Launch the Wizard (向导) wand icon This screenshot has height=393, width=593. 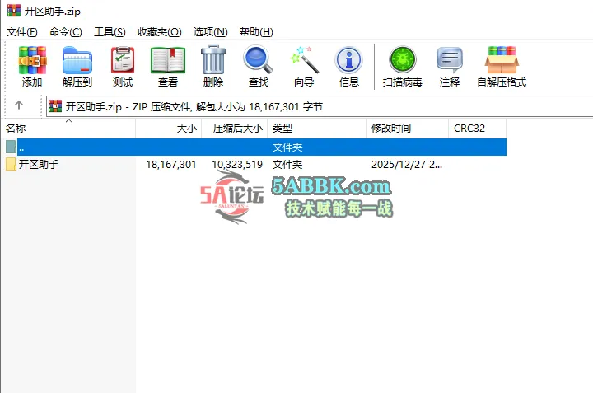click(x=304, y=66)
